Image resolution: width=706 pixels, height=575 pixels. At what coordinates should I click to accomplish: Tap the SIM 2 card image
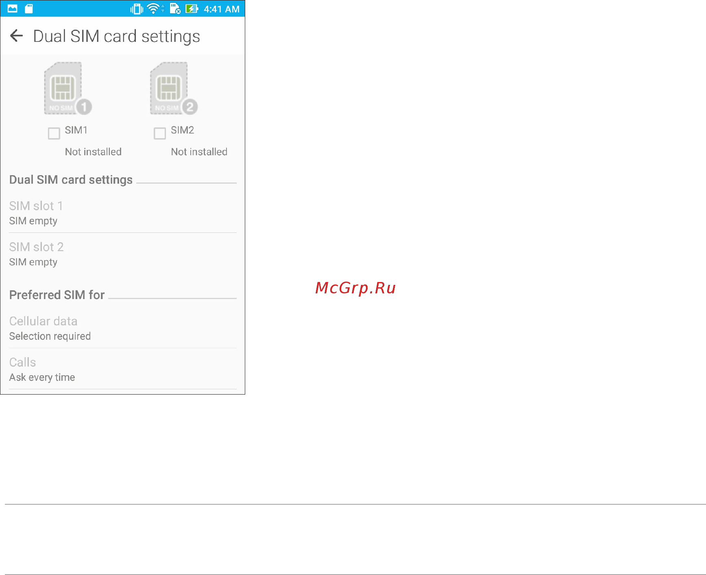pyautogui.click(x=174, y=88)
